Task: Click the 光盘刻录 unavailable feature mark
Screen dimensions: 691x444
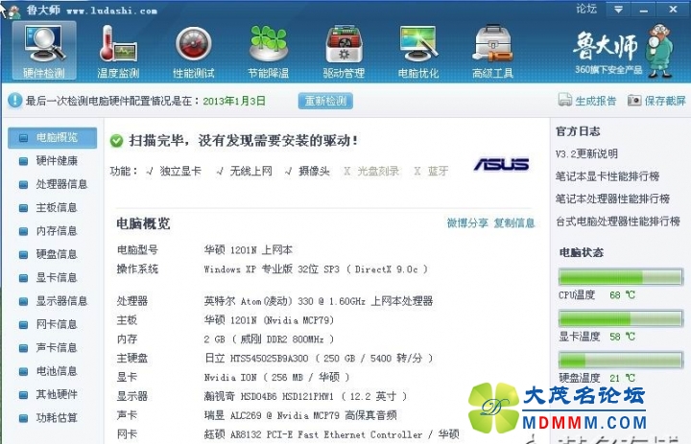Action: (347, 172)
